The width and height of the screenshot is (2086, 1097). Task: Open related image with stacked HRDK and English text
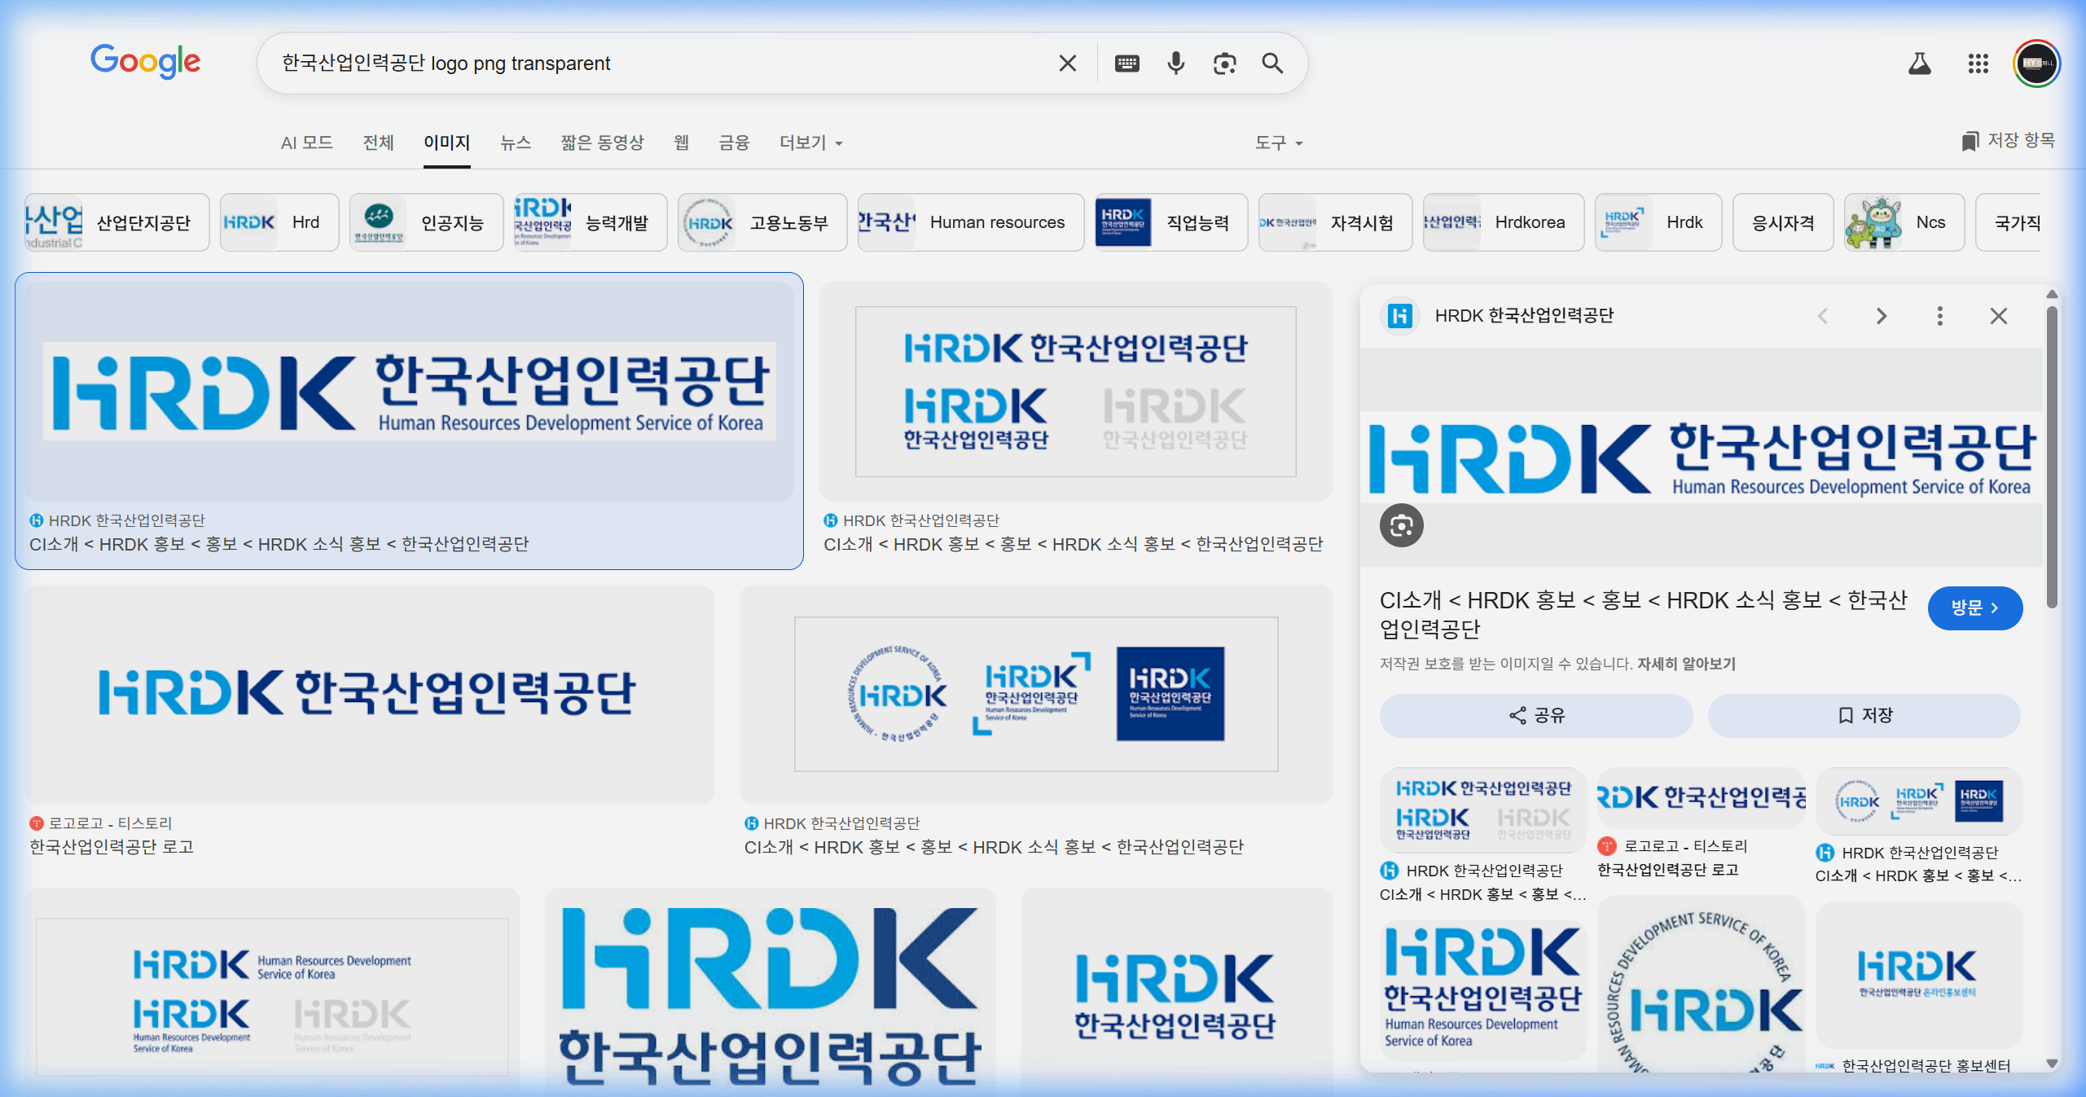point(1483,989)
